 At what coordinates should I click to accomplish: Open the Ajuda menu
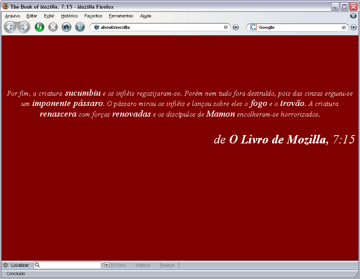pyautogui.click(x=146, y=16)
